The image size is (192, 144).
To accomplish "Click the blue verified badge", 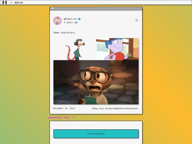I will (79, 19).
